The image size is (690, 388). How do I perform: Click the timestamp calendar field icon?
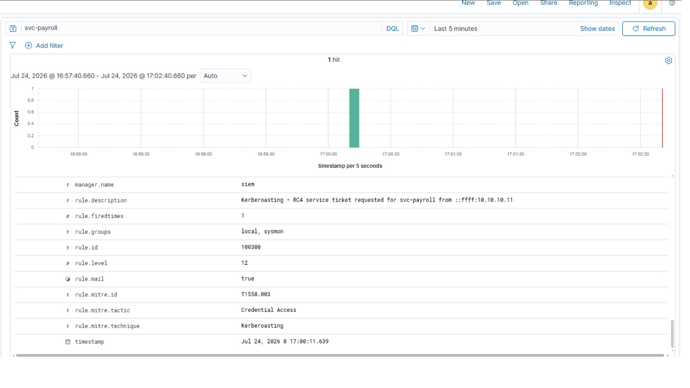click(68, 342)
